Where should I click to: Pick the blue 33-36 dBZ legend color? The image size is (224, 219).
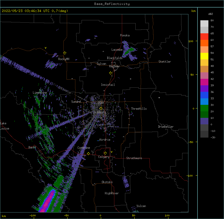pos(204,95)
